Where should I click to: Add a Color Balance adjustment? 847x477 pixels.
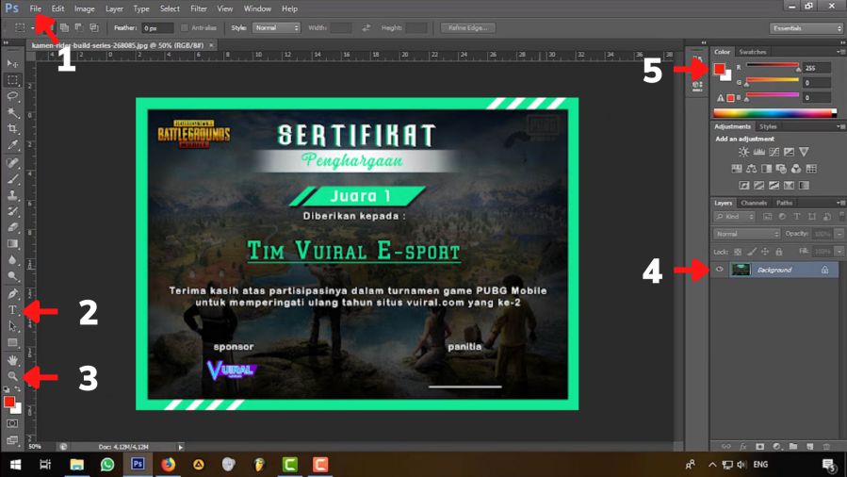click(x=752, y=169)
